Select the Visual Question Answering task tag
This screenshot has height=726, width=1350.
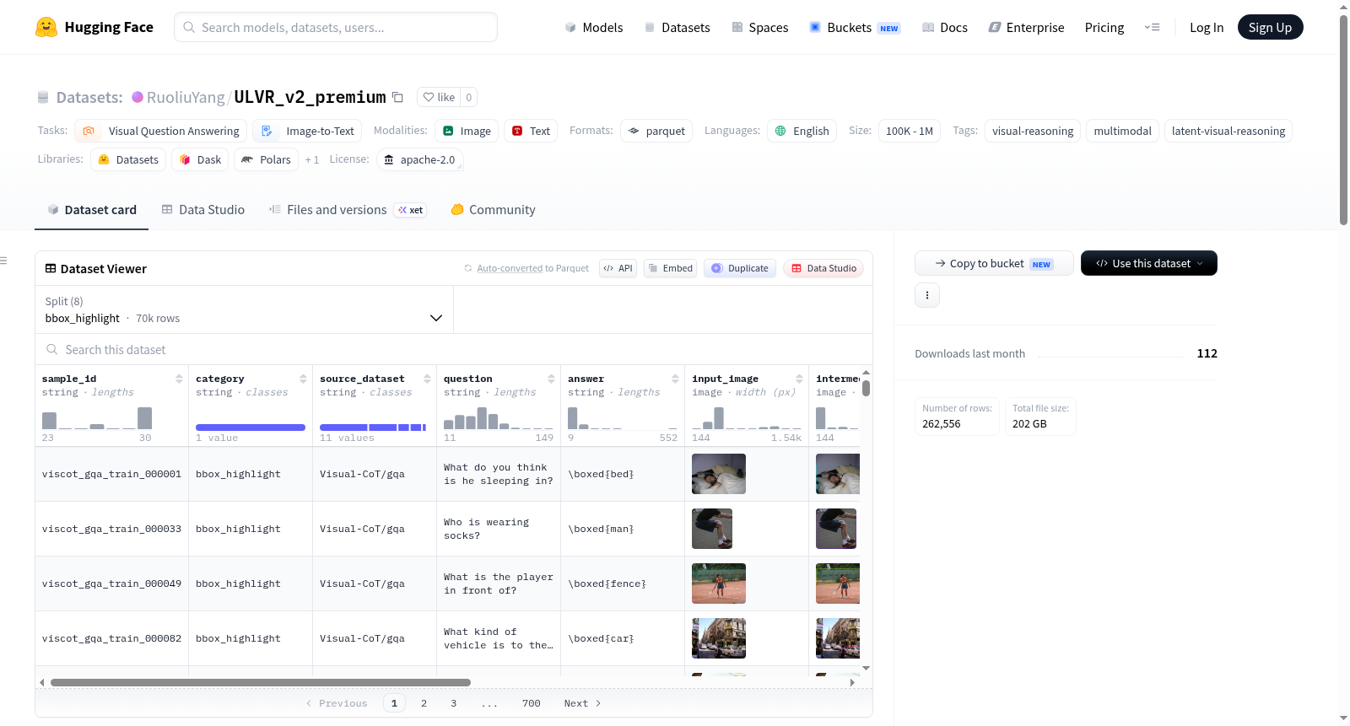[x=161, y=131]
